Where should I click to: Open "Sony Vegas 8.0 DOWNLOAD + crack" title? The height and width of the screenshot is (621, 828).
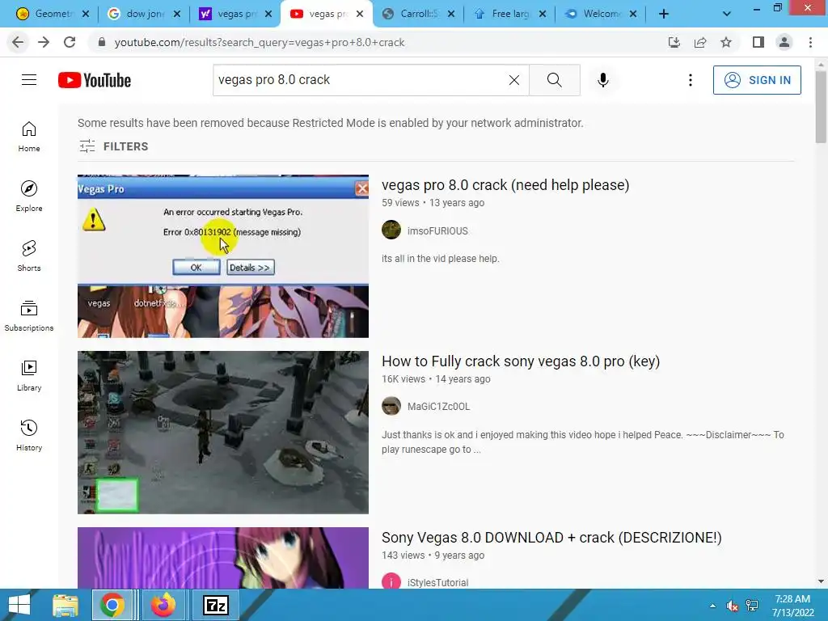click(551, 537)
